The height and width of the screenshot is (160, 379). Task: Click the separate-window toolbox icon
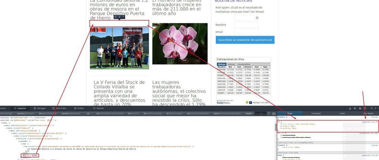[x=375, y=108]
